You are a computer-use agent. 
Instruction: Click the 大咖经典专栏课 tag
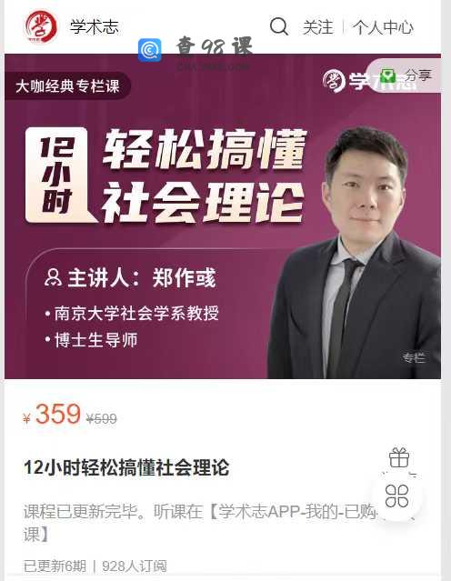67,86
